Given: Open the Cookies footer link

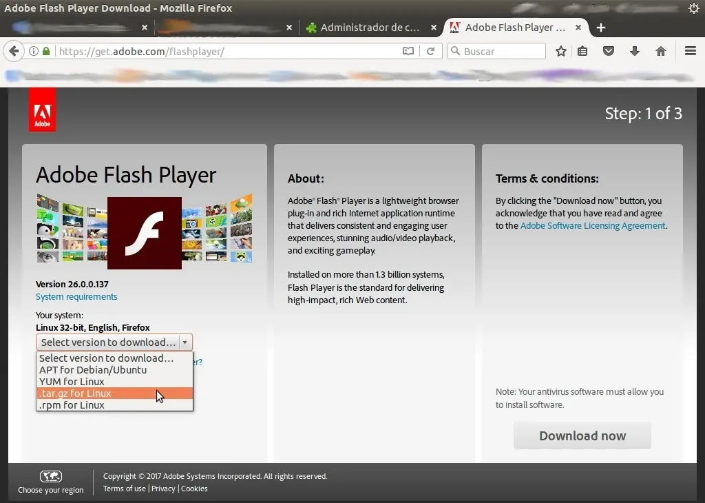Looking at the screenshot, I should pyautogui.click(x=194, y=489).
